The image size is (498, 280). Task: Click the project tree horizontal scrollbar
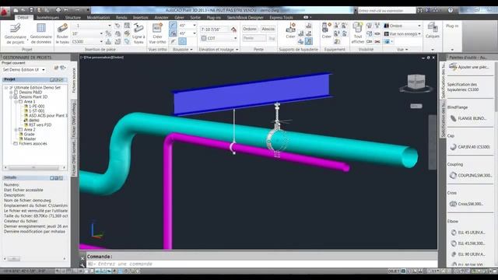[34, 167]
